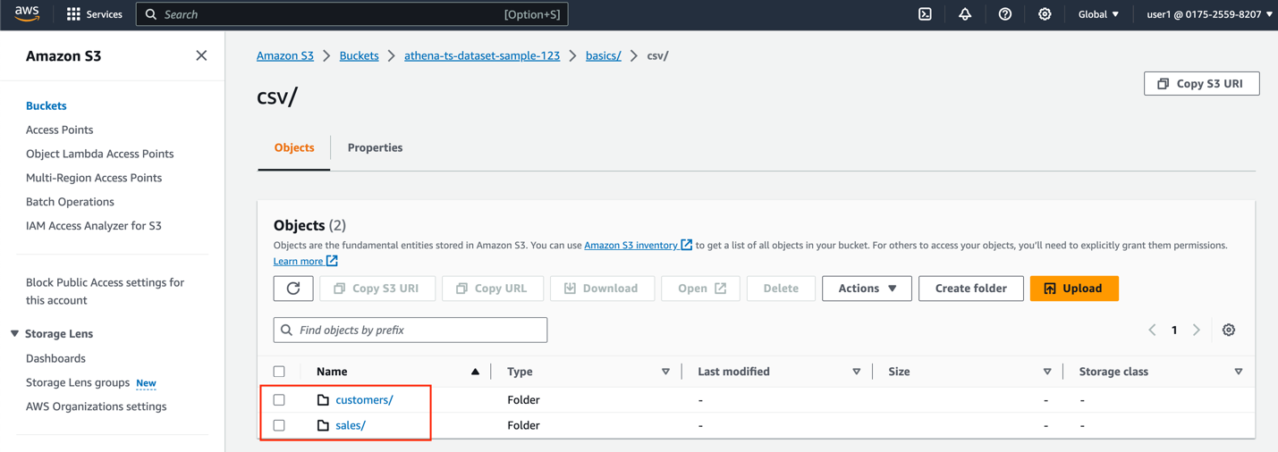Switch to the Properties tab
Viewport: 1278px width, 452px height.
(x=375, y=147)
